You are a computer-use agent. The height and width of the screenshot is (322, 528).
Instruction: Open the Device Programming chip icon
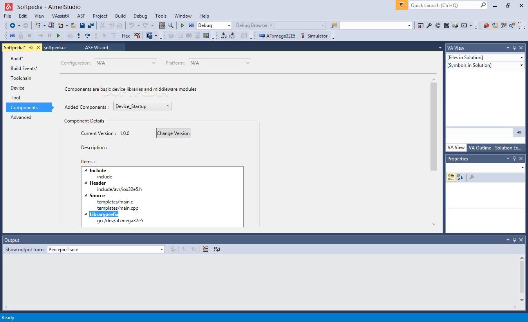446,25
